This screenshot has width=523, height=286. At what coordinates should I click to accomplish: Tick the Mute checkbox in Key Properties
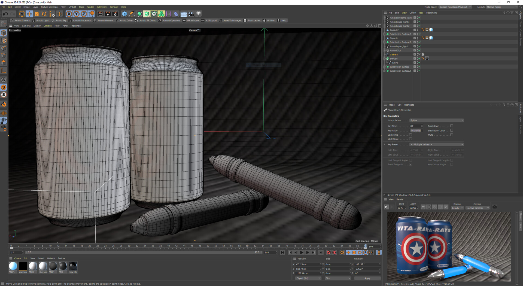tap(451, 135)
